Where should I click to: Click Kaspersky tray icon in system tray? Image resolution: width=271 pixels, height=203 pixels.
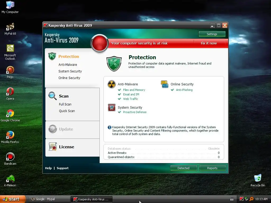click(x=241, y=199)
